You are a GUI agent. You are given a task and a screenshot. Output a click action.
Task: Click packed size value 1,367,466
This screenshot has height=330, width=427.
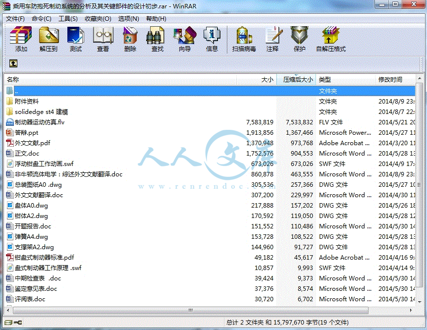click(x=299, y=133)
